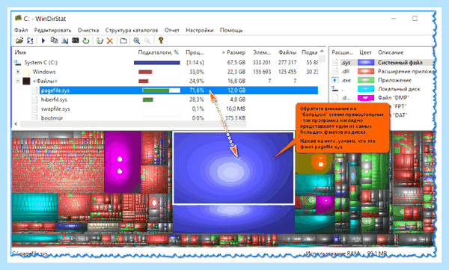Click the Приложение description
449x270 pixels.
tap(394, 80)
